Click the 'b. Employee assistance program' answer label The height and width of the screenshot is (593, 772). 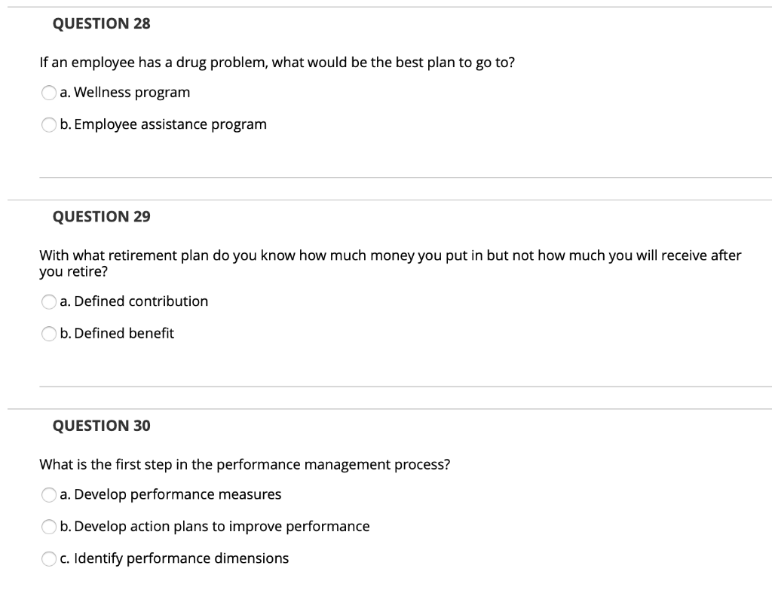click(x=164, y=124)
